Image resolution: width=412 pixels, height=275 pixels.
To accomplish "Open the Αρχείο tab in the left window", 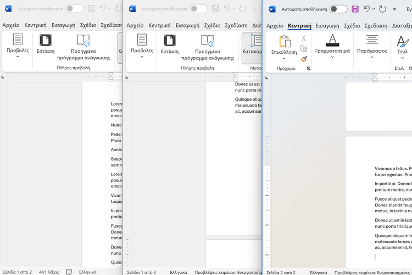I will click(x=11, y=25).
